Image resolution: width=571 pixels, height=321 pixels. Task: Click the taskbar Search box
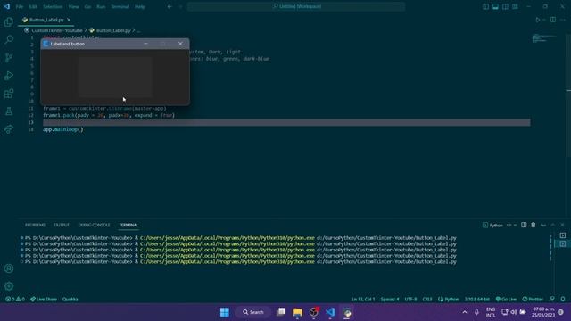coord(253,312)
